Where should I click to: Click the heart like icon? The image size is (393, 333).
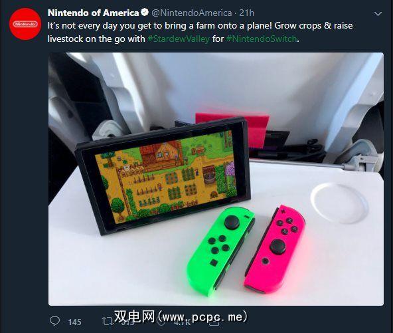pyautogui.click(x=161, y=322)
